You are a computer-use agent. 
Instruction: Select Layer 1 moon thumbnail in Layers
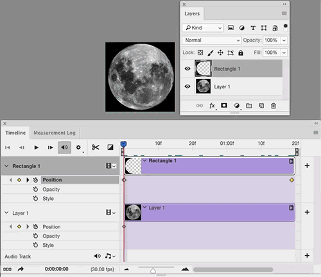[204, 87]
